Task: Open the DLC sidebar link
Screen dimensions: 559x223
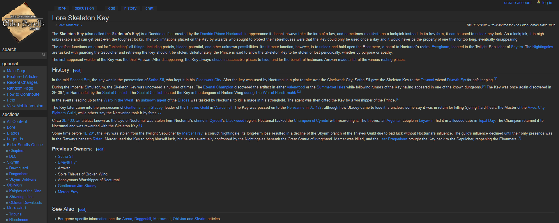Action: (13, 156)
